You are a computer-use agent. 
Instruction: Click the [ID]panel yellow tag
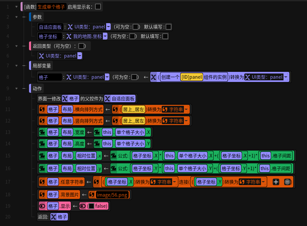191,77
